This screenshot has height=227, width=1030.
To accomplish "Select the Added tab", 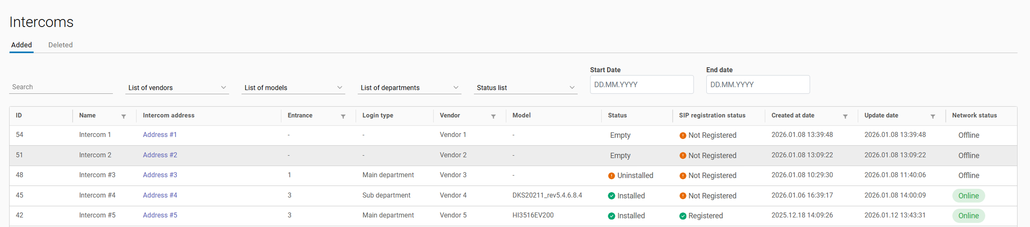I will click(x=22, y=45).
